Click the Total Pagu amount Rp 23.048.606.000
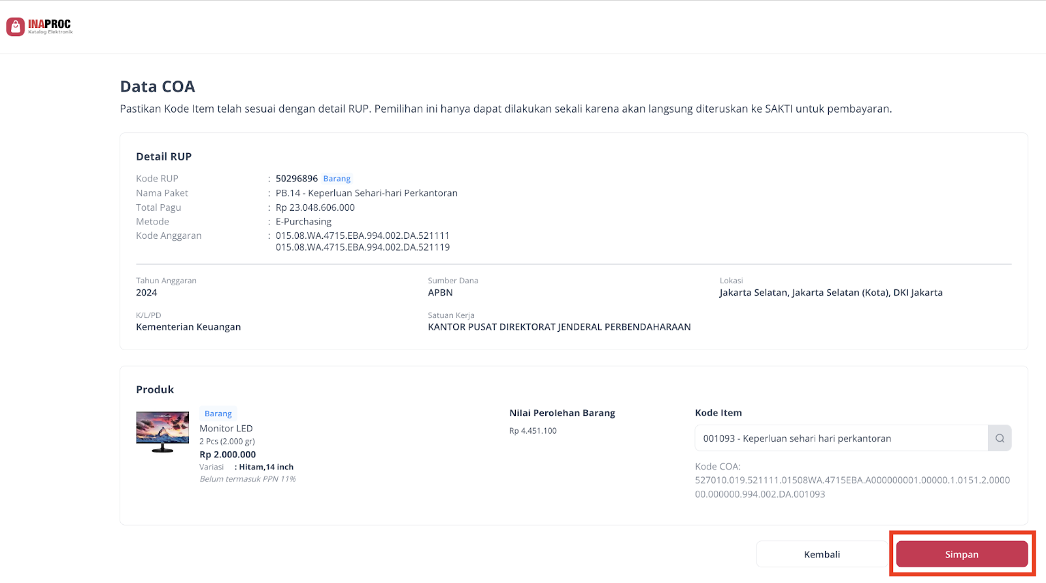Screen dimensions: 1046x583 [x=315, y=207]
